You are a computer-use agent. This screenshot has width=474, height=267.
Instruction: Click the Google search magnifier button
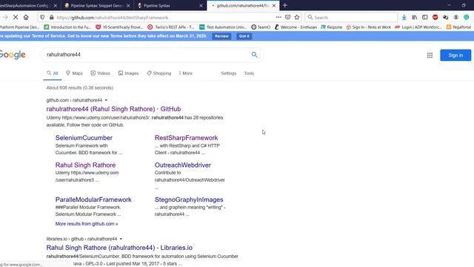(x=254, y=54)
